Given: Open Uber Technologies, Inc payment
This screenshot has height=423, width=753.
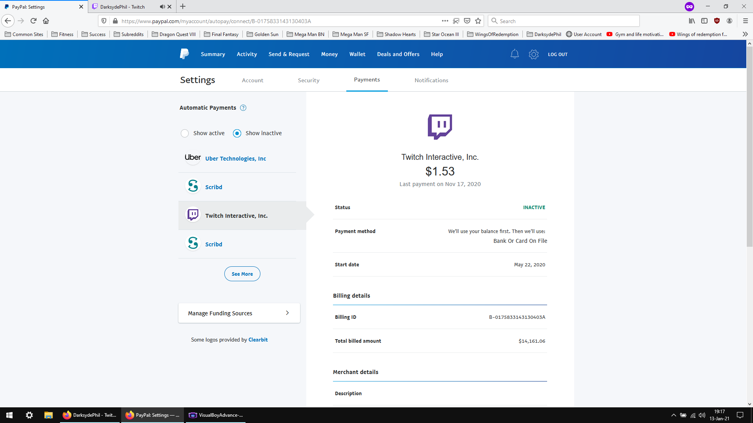Looking at the screenshot, I should [236, 158].
